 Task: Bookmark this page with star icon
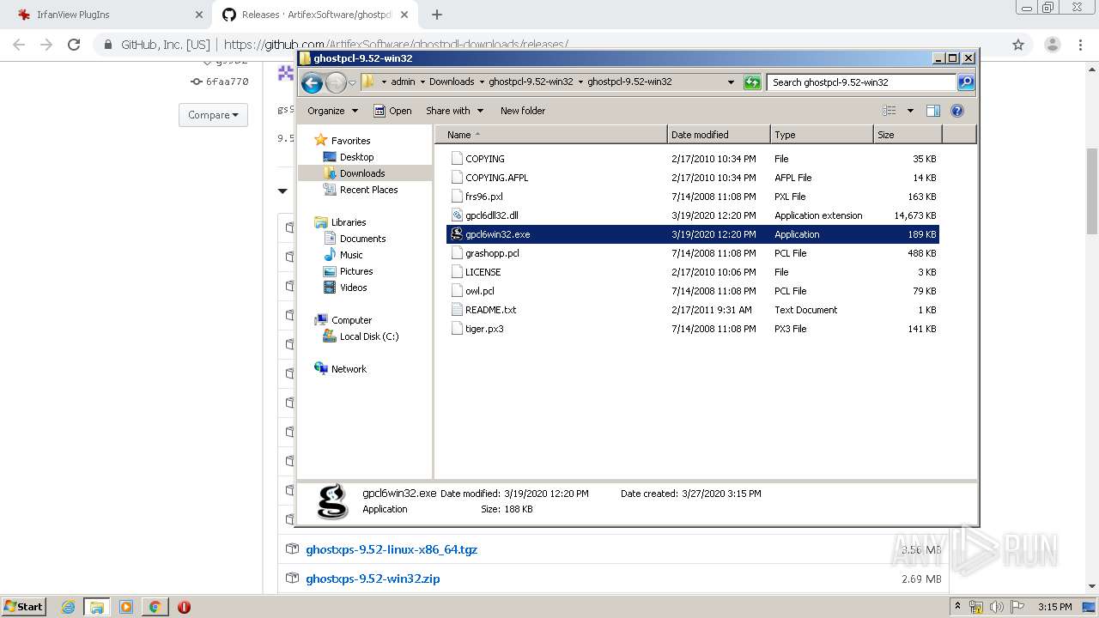[1018, 45]
